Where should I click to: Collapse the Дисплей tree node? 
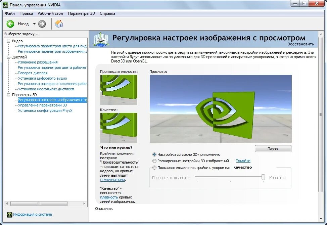pyautogui.click(x=8, y=57)
